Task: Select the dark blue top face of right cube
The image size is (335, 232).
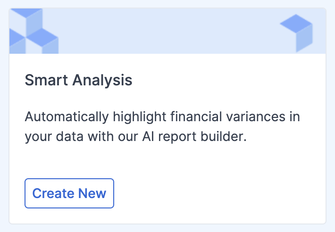Action: point(296,24)
